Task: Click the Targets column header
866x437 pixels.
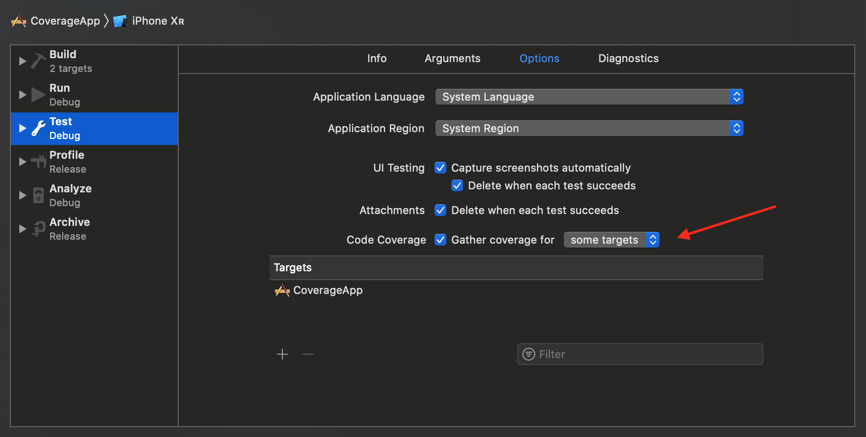Action: (516, 268)
